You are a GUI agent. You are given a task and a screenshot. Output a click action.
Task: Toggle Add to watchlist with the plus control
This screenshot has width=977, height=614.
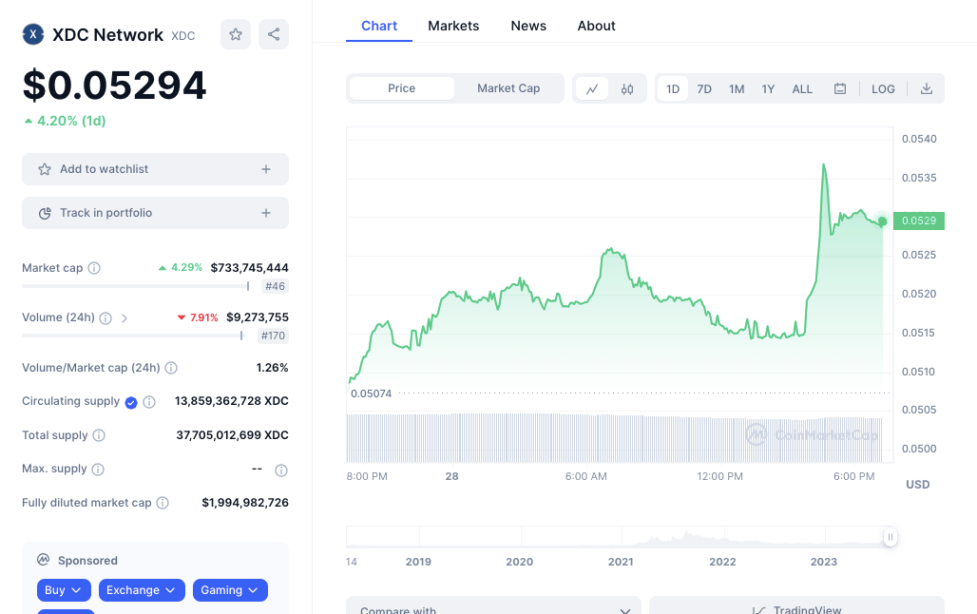coord(265,168)
